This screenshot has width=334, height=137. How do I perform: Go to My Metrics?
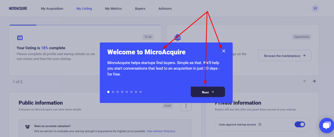113,9
